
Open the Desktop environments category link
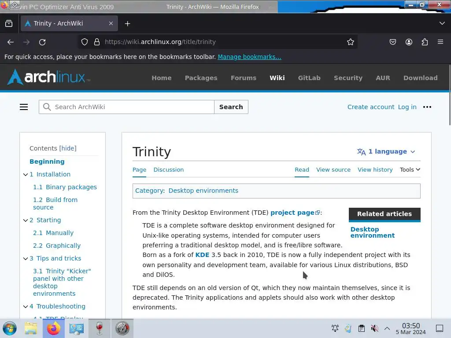(x=203, y=191)
